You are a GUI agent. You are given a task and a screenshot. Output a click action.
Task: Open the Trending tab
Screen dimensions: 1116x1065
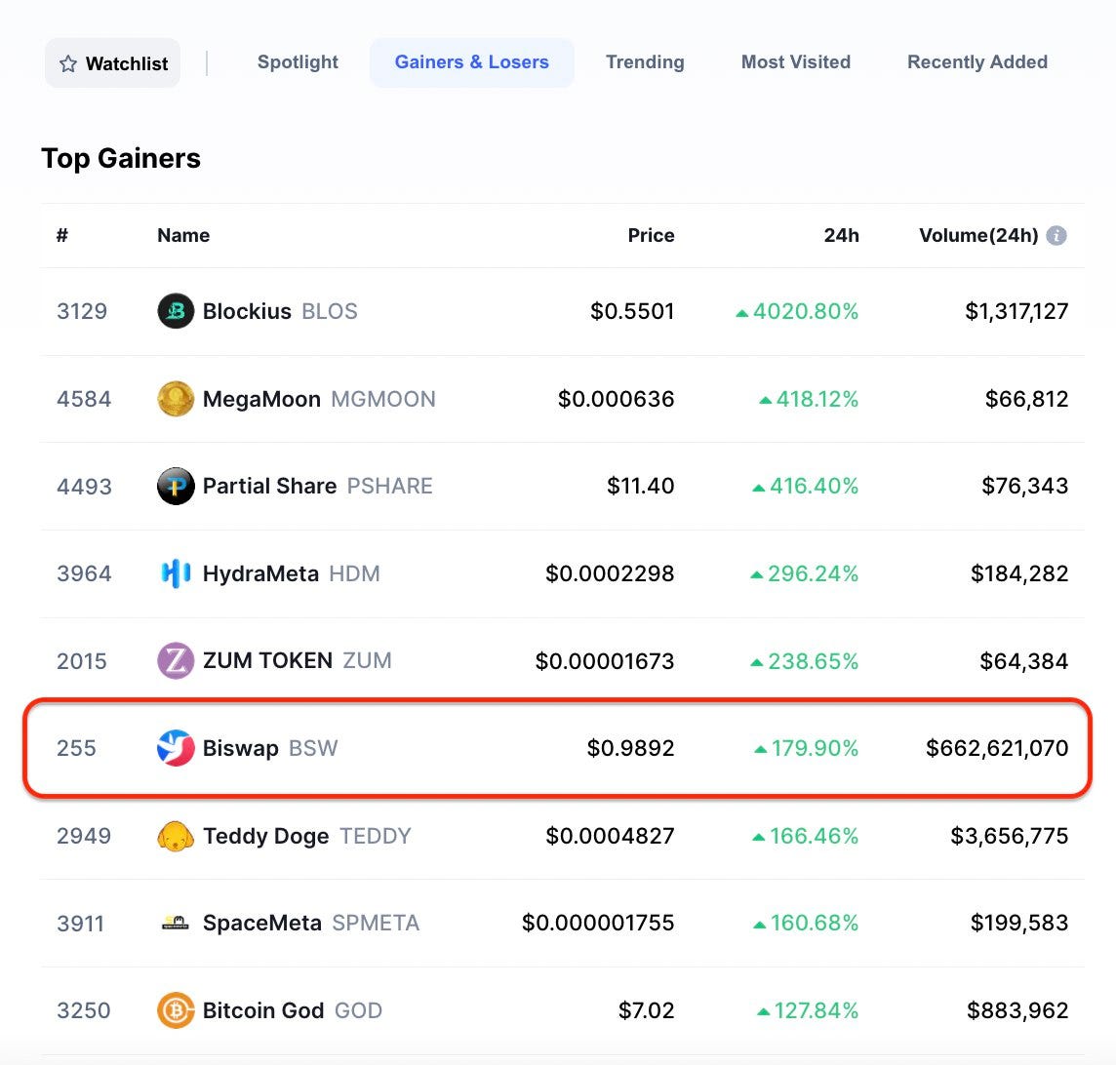coord(645,62)
